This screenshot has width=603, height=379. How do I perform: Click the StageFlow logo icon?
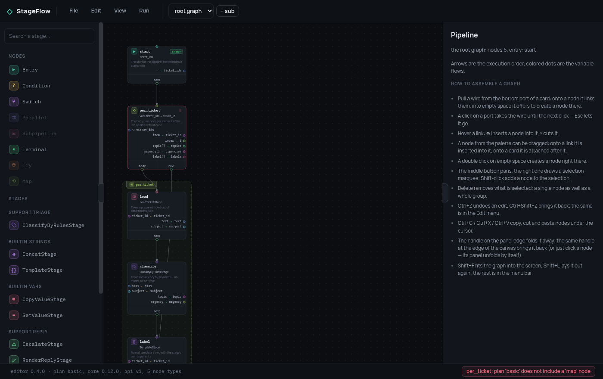[10, 12]
